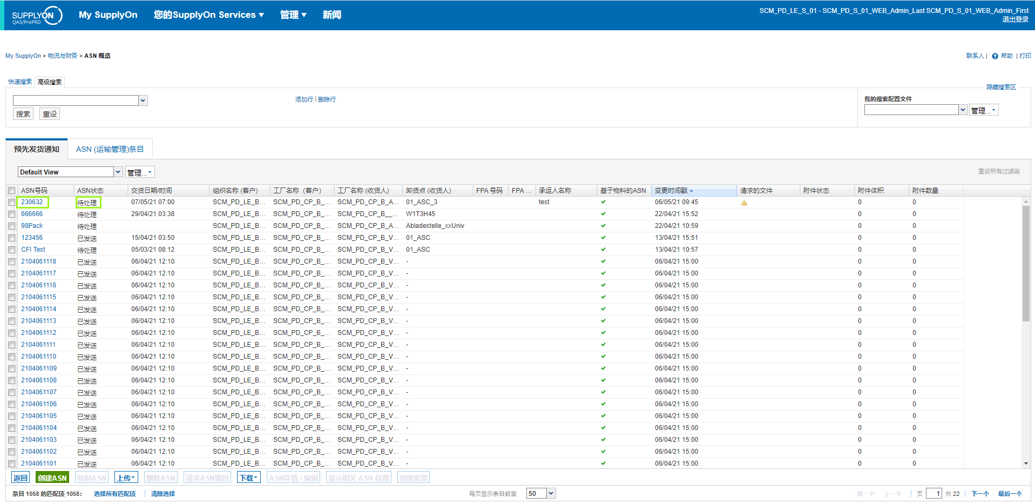The height and width of the screenshot is (504, 1035).
Task: Go to next page with 下一个
Action: pos(980,494)
